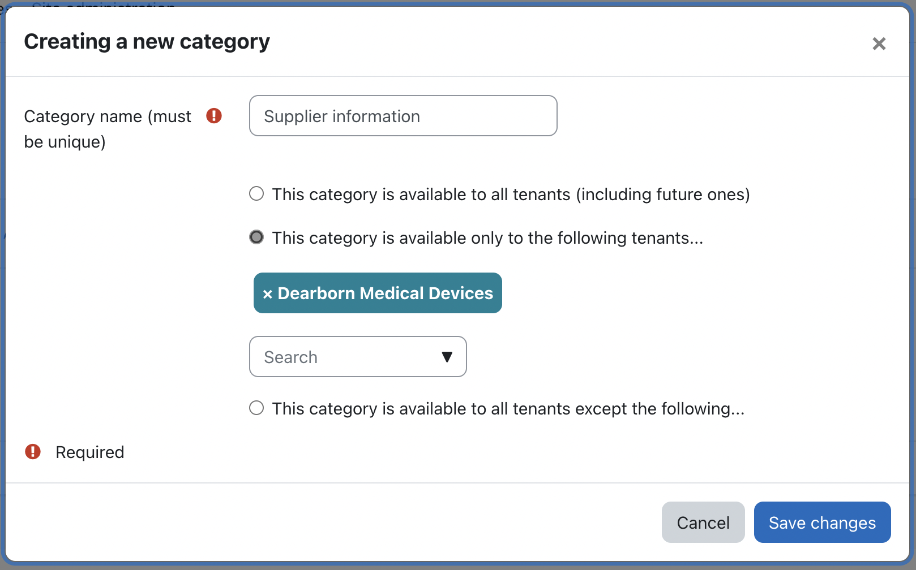Expand the tenant list with the down arrow
The height and width of the screenshot is (570, 916).
447,357
